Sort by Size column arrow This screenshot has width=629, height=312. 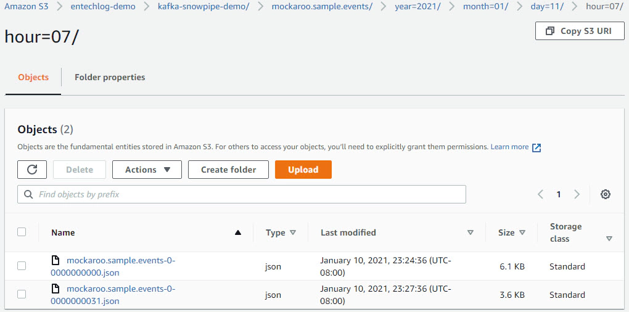[522, 232]
